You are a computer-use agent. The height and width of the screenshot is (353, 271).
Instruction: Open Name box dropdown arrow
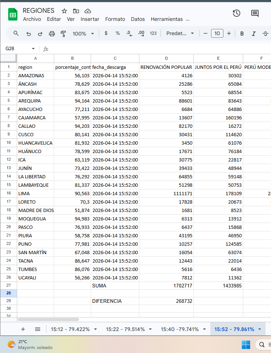click(x=33, y=49)
